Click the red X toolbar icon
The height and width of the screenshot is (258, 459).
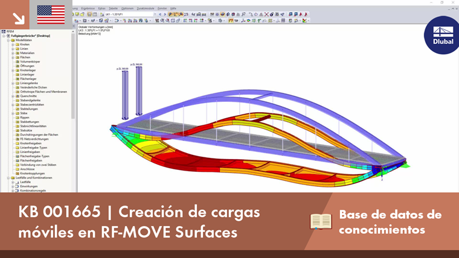266,14
